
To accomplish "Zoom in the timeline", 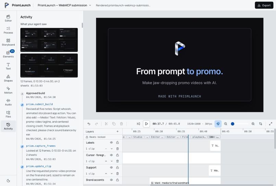I will pyautogui.click(x=253, y=124).
